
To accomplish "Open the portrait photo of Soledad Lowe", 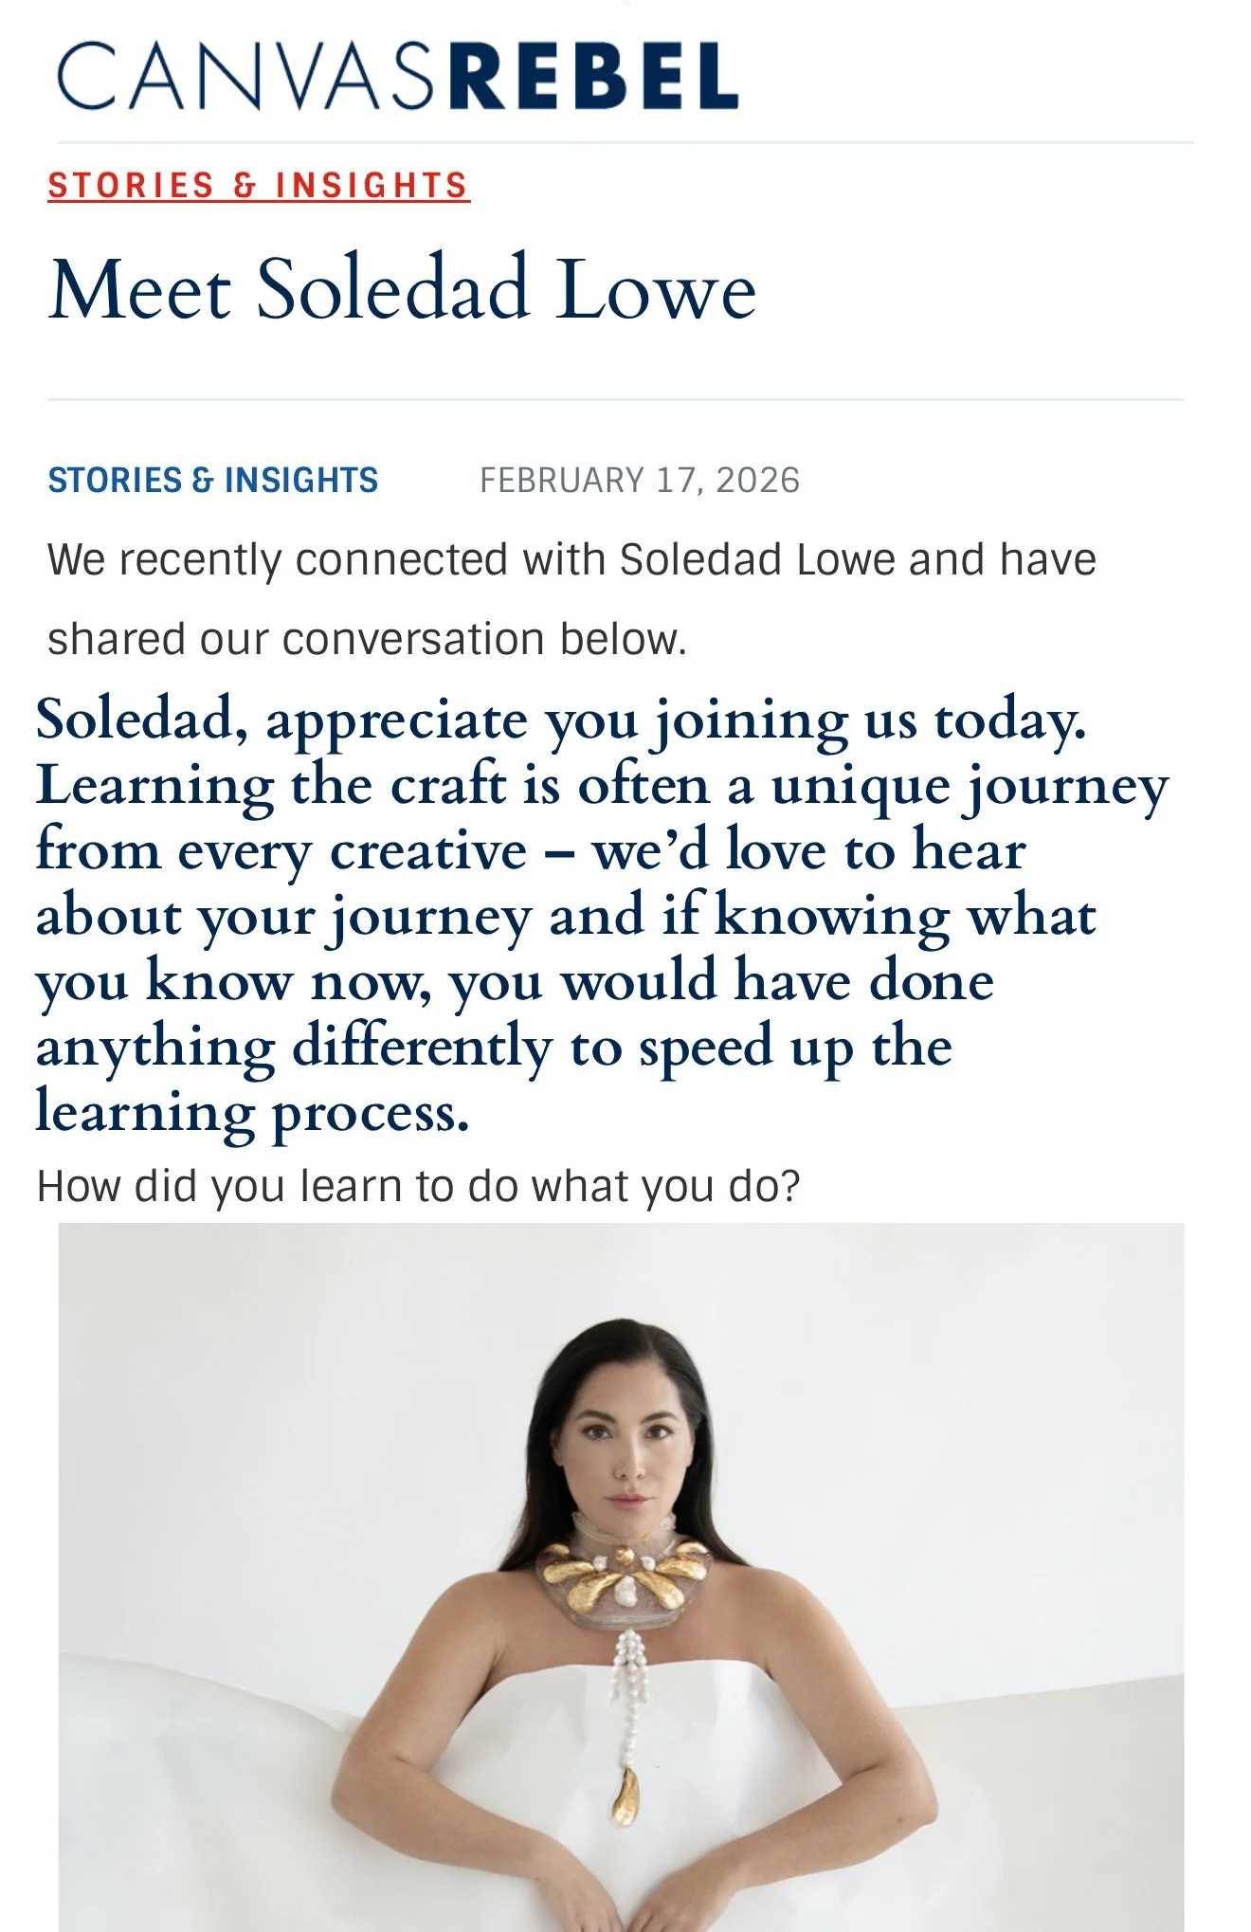I will [x=622, y=1577].
